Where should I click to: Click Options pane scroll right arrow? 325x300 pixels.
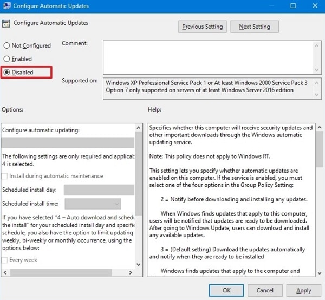[131, 272]
